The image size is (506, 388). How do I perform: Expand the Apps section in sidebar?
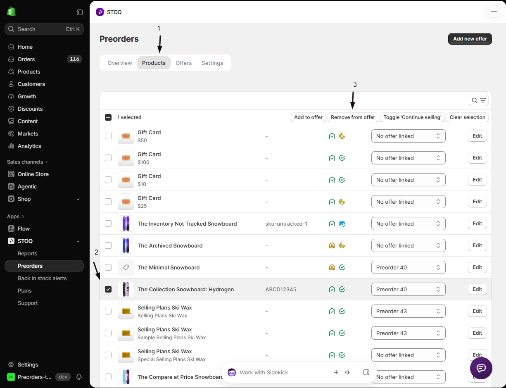tap(16, 217)
